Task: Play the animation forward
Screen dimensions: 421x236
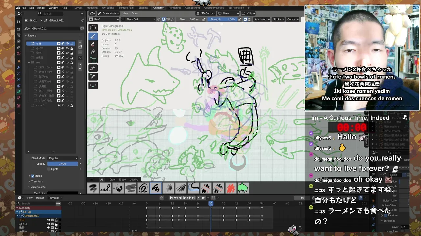Action: tap(185, 198)
